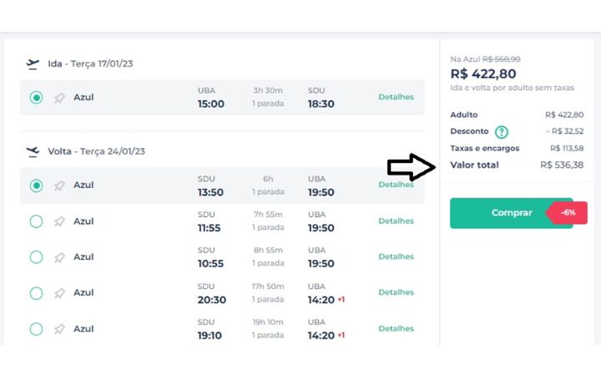The image size is (601, 376).
Task: Pin the 19:10 Azul return flight
Action: point(59,329)
